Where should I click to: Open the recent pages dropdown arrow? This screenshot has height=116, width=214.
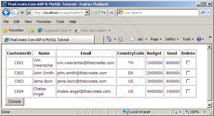[x=22, y=13]
